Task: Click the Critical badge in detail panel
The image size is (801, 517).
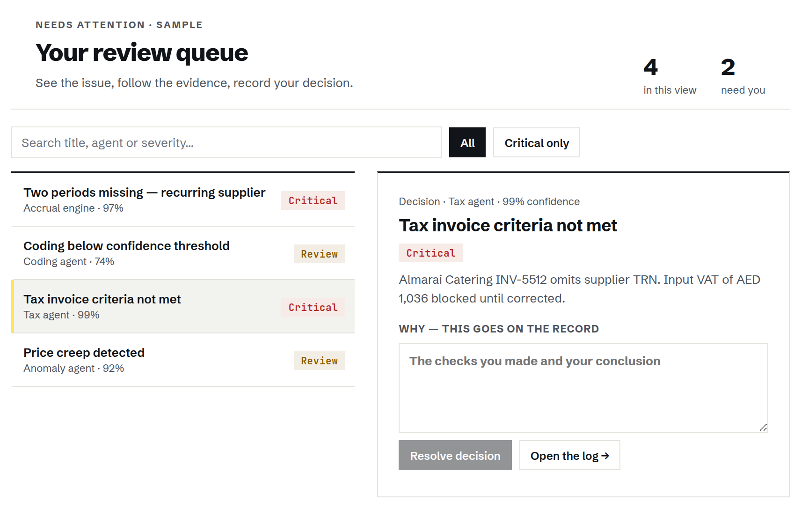Action: tap(431, 253)
